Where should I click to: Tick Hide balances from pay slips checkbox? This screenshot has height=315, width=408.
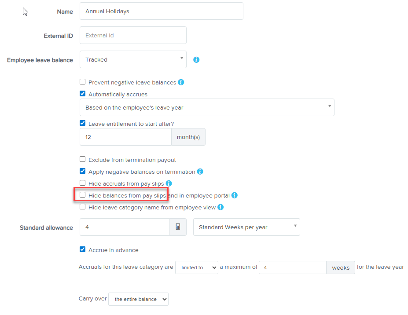[82, 194]
